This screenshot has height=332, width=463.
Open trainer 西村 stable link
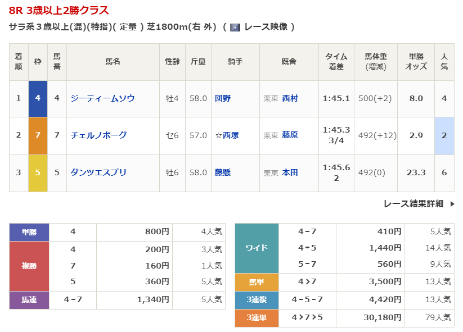click(290, 98)
